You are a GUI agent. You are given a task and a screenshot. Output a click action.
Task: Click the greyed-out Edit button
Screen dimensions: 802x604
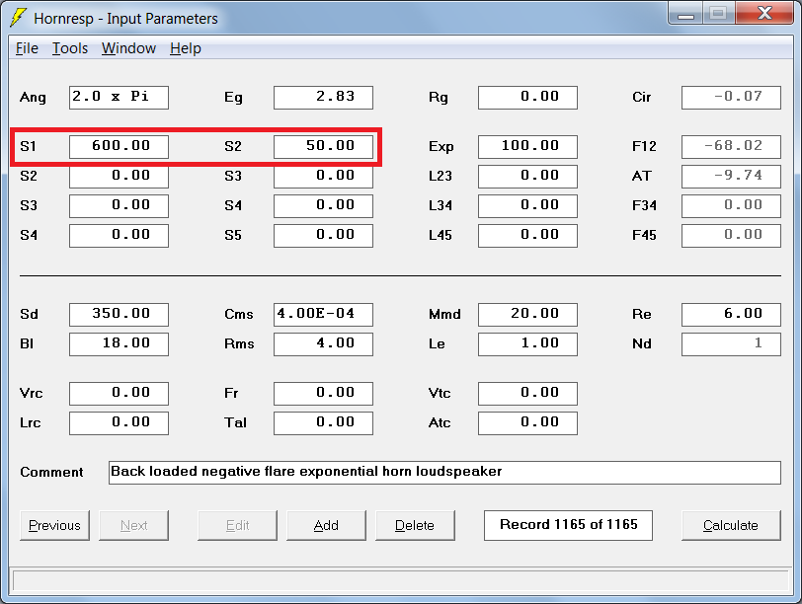click(237, 525)
